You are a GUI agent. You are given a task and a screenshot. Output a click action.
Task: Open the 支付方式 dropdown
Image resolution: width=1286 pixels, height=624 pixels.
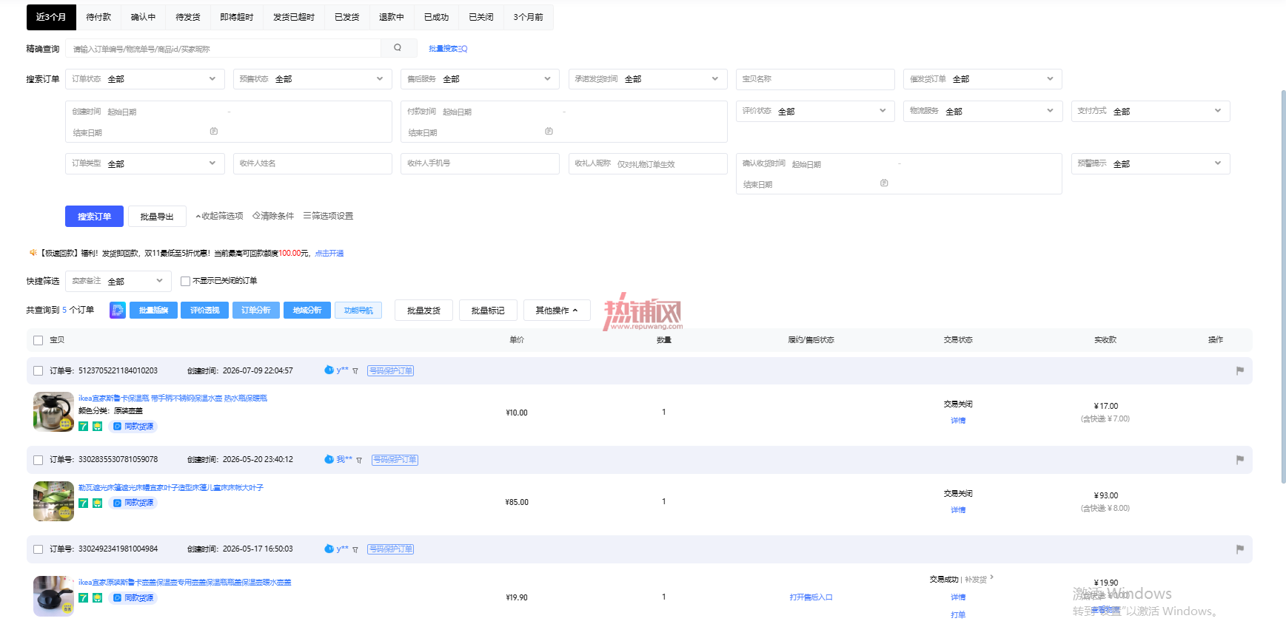(x=1151, y=111)
